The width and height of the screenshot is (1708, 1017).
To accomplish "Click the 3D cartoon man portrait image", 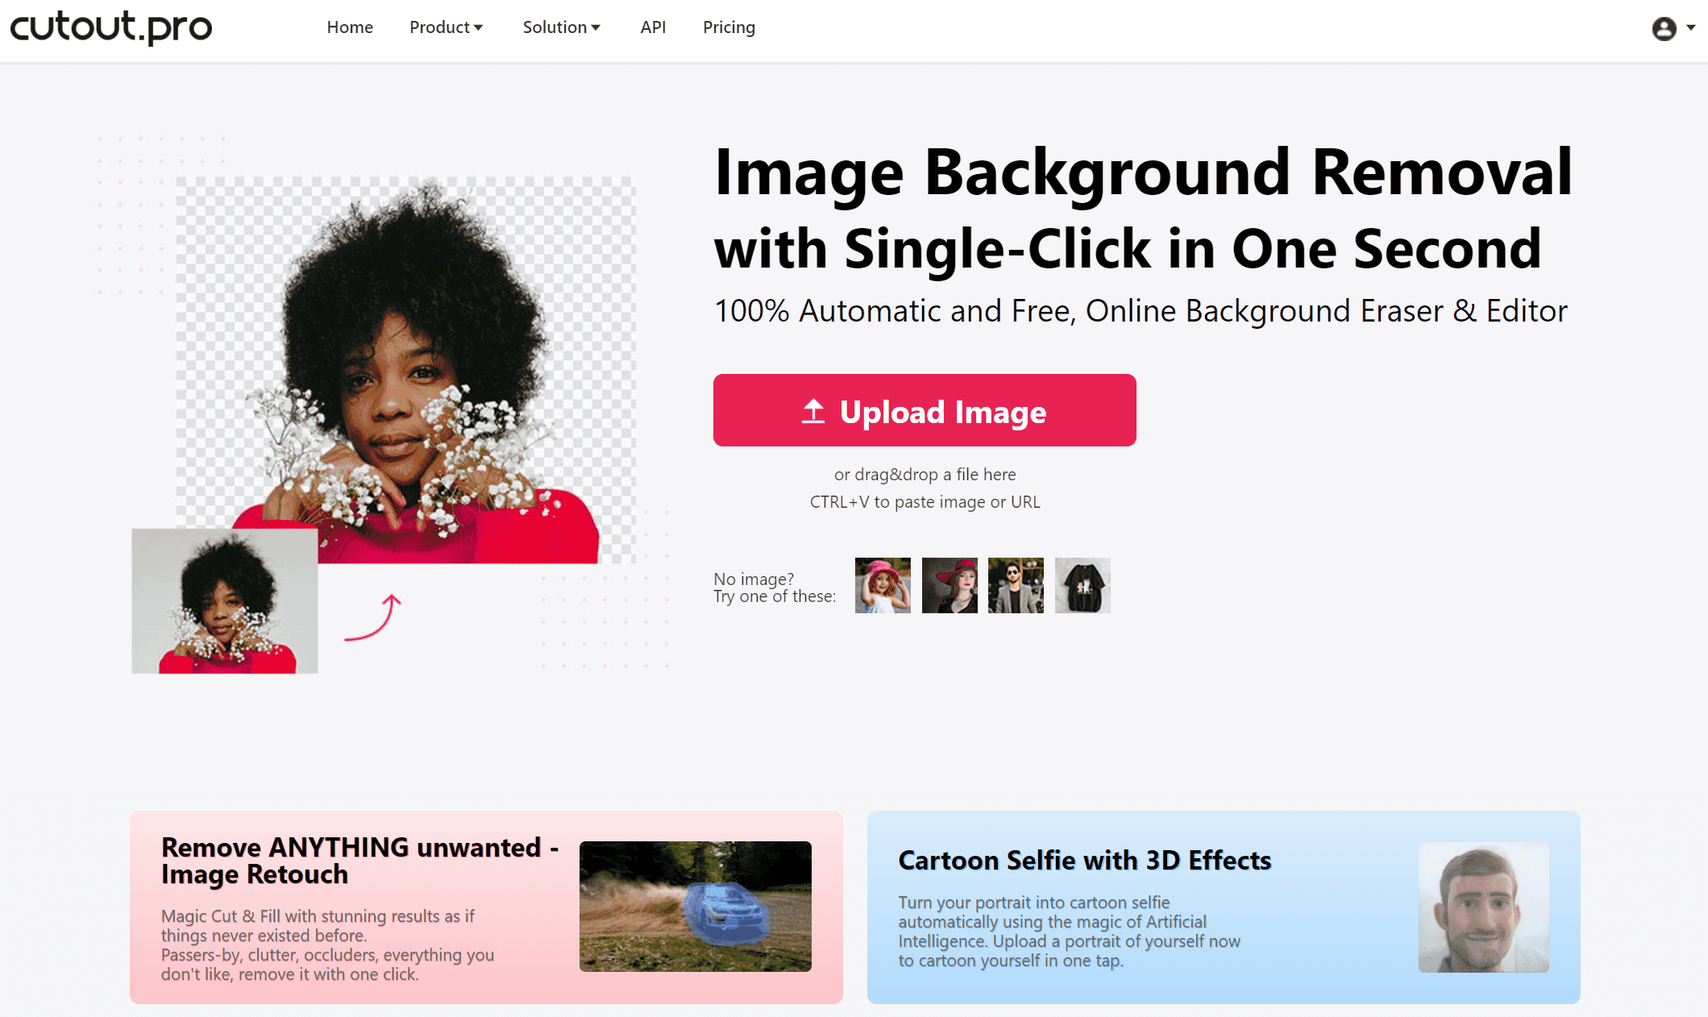I will [1484, 907].
